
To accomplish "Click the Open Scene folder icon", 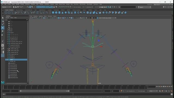I will (x=16, y=7).
